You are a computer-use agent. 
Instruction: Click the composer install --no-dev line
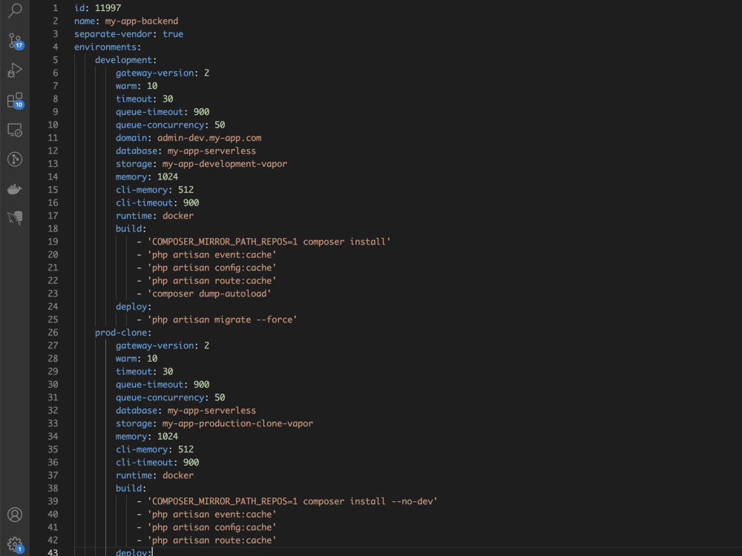click(292, 502)
